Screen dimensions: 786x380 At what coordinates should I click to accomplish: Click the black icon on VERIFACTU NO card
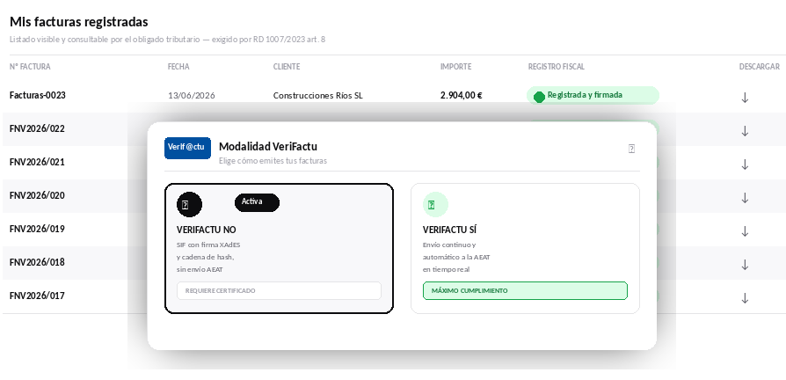pyautogui.click(x=190, y=205)
